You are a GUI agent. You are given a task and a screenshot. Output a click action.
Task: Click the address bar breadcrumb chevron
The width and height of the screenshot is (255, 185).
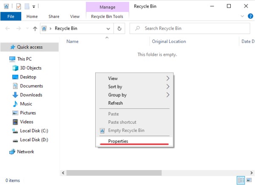pyautogui.click(x=51, y=29)
